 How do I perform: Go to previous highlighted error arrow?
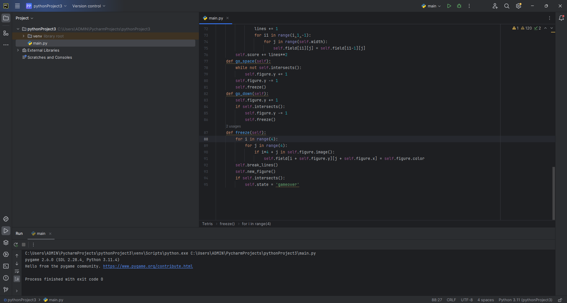click(x=545, y=28)
